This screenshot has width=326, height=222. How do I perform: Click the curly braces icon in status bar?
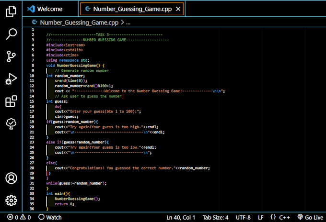point(273,217)
